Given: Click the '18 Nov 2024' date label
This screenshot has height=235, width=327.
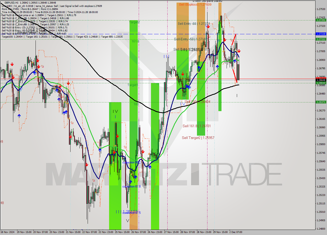Looking at the screenshot, I should click(8, 232).
